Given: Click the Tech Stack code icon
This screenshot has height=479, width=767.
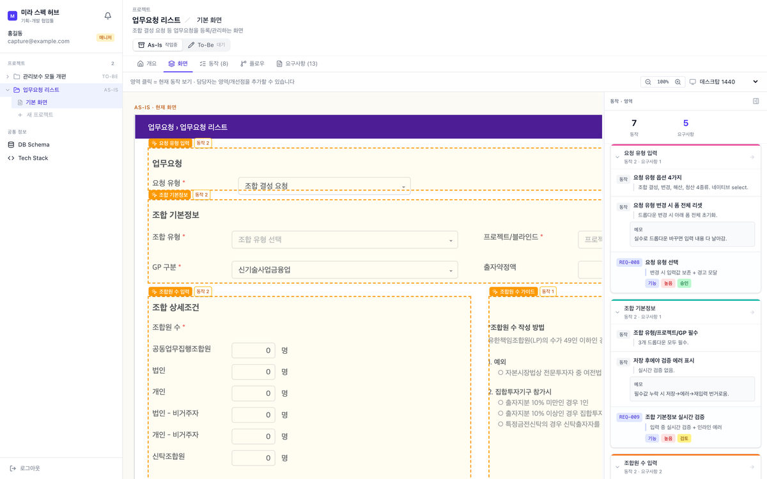Looking at the screenshot, I should click(x=11, y=158).
